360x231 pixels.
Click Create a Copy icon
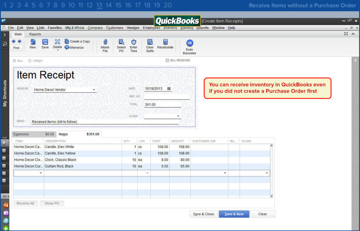click(67, 41)
